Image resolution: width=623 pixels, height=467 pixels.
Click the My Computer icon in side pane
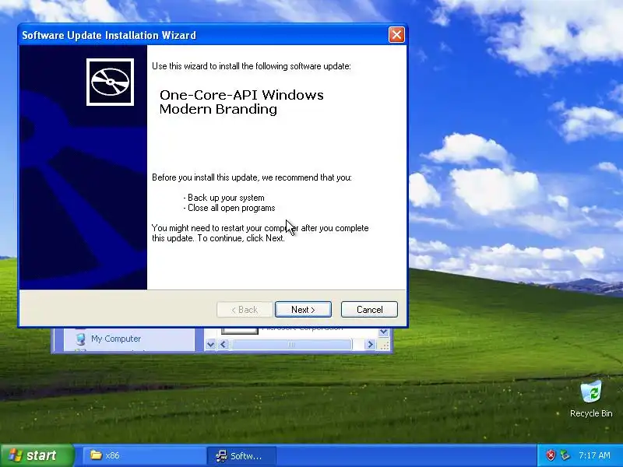coord(81,339)
